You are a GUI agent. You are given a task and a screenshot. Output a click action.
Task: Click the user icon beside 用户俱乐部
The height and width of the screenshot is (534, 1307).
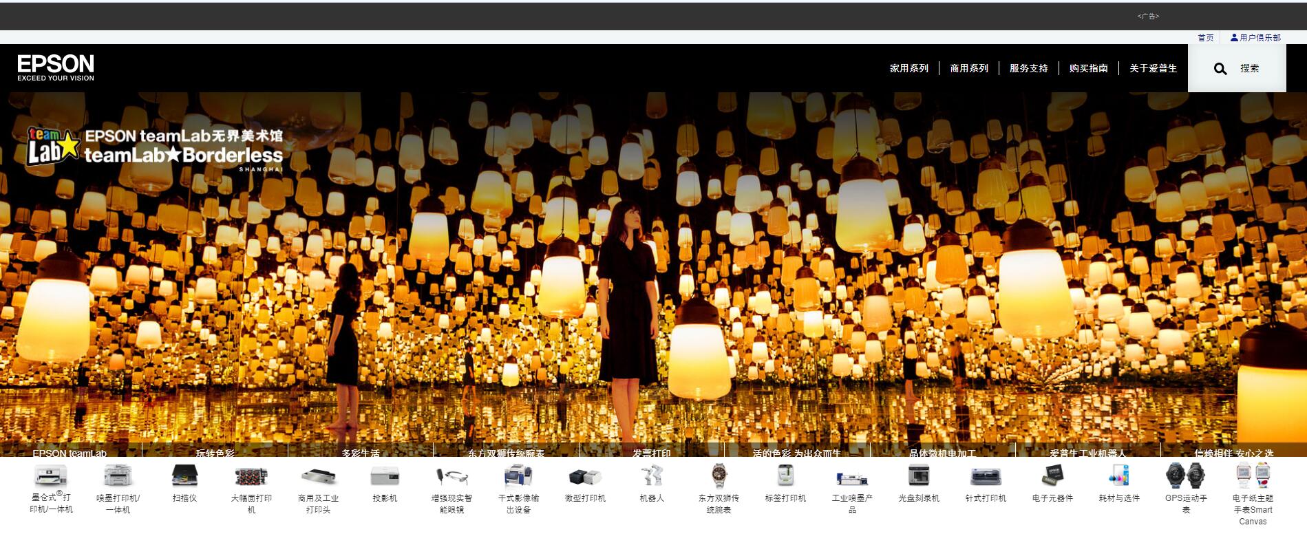(x=1235, y=37)
